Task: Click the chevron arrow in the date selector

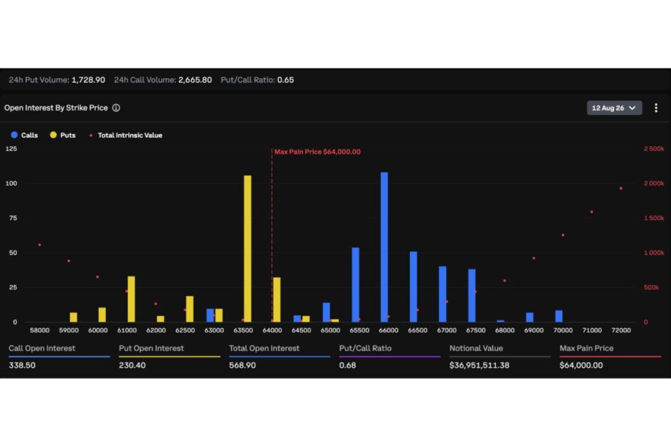Action: click(x=632, y=108)
